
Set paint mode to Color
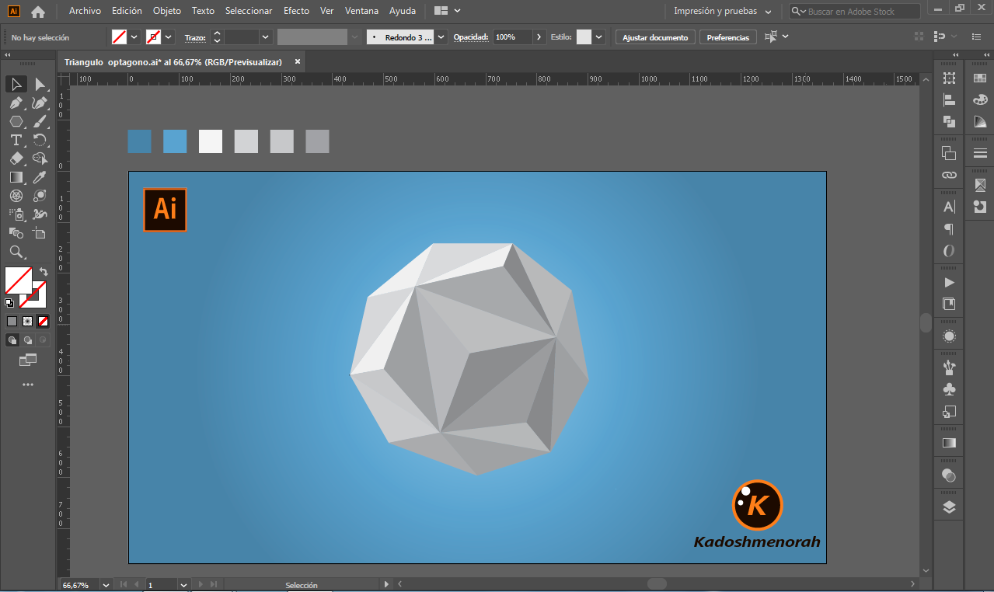click(12, 321)
